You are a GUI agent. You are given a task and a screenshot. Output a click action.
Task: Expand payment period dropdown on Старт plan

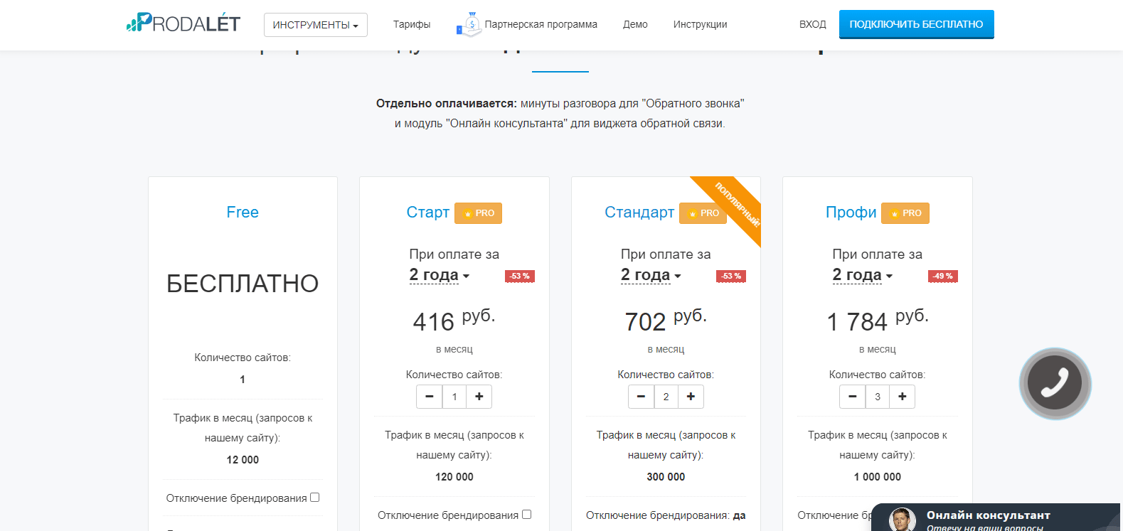click(x=440, y=275)
